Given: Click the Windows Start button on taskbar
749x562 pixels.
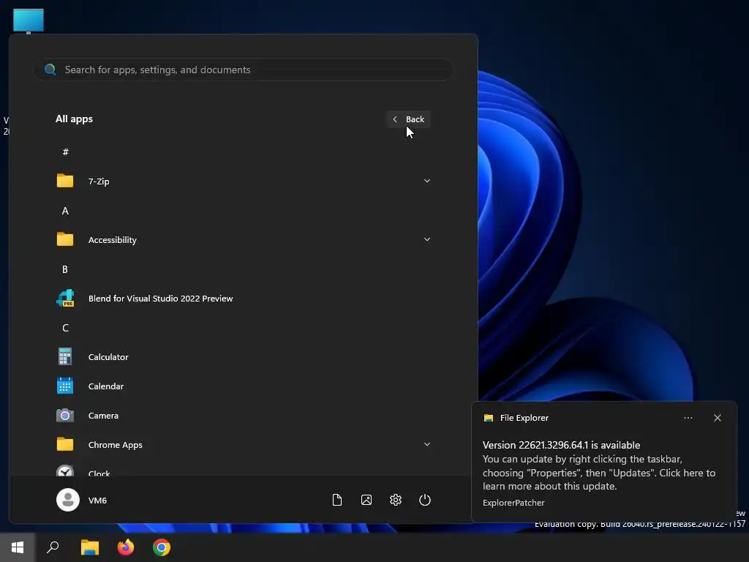Looking at the screenshot, I should [x=18, y=547].
